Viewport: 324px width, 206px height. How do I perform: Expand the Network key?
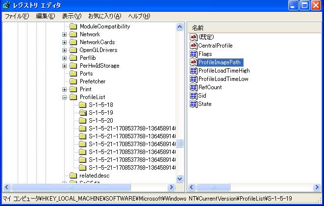coord(65,34)
